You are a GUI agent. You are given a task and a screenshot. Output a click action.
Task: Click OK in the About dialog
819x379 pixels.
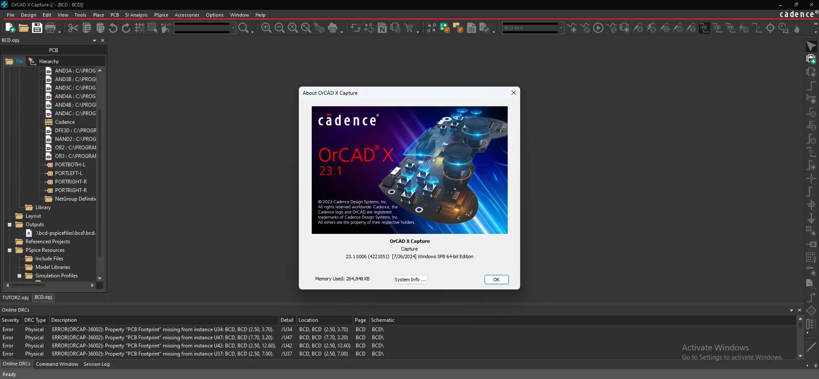496,280
